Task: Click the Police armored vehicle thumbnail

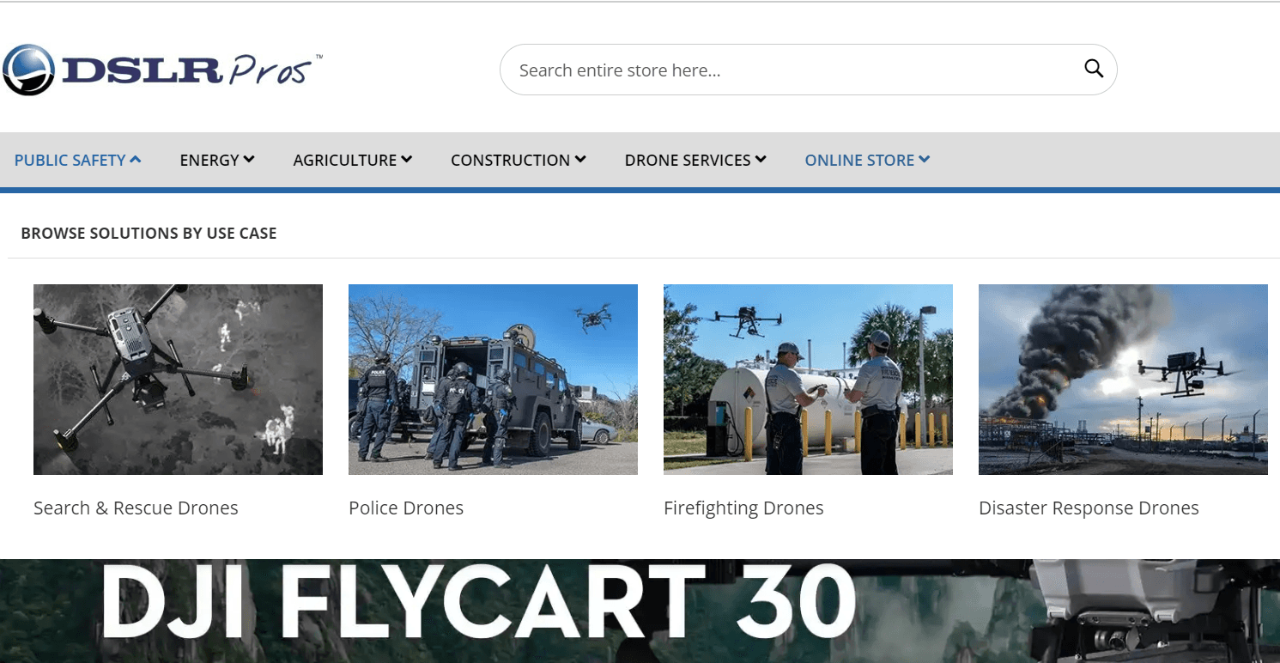Action: [x=493, y=380]
